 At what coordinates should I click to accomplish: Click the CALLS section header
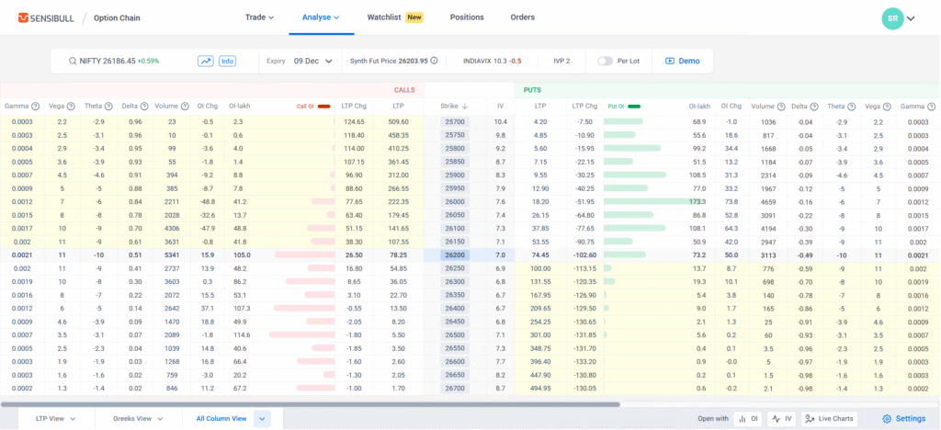coord(404,90)
